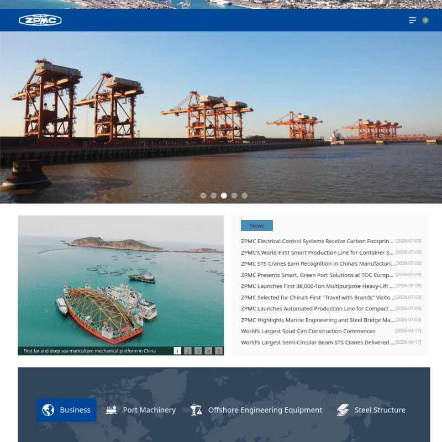This screenshot has height=442, width=442.
Task: Show slide 5 in mariculture image slider
Action: 219,351
